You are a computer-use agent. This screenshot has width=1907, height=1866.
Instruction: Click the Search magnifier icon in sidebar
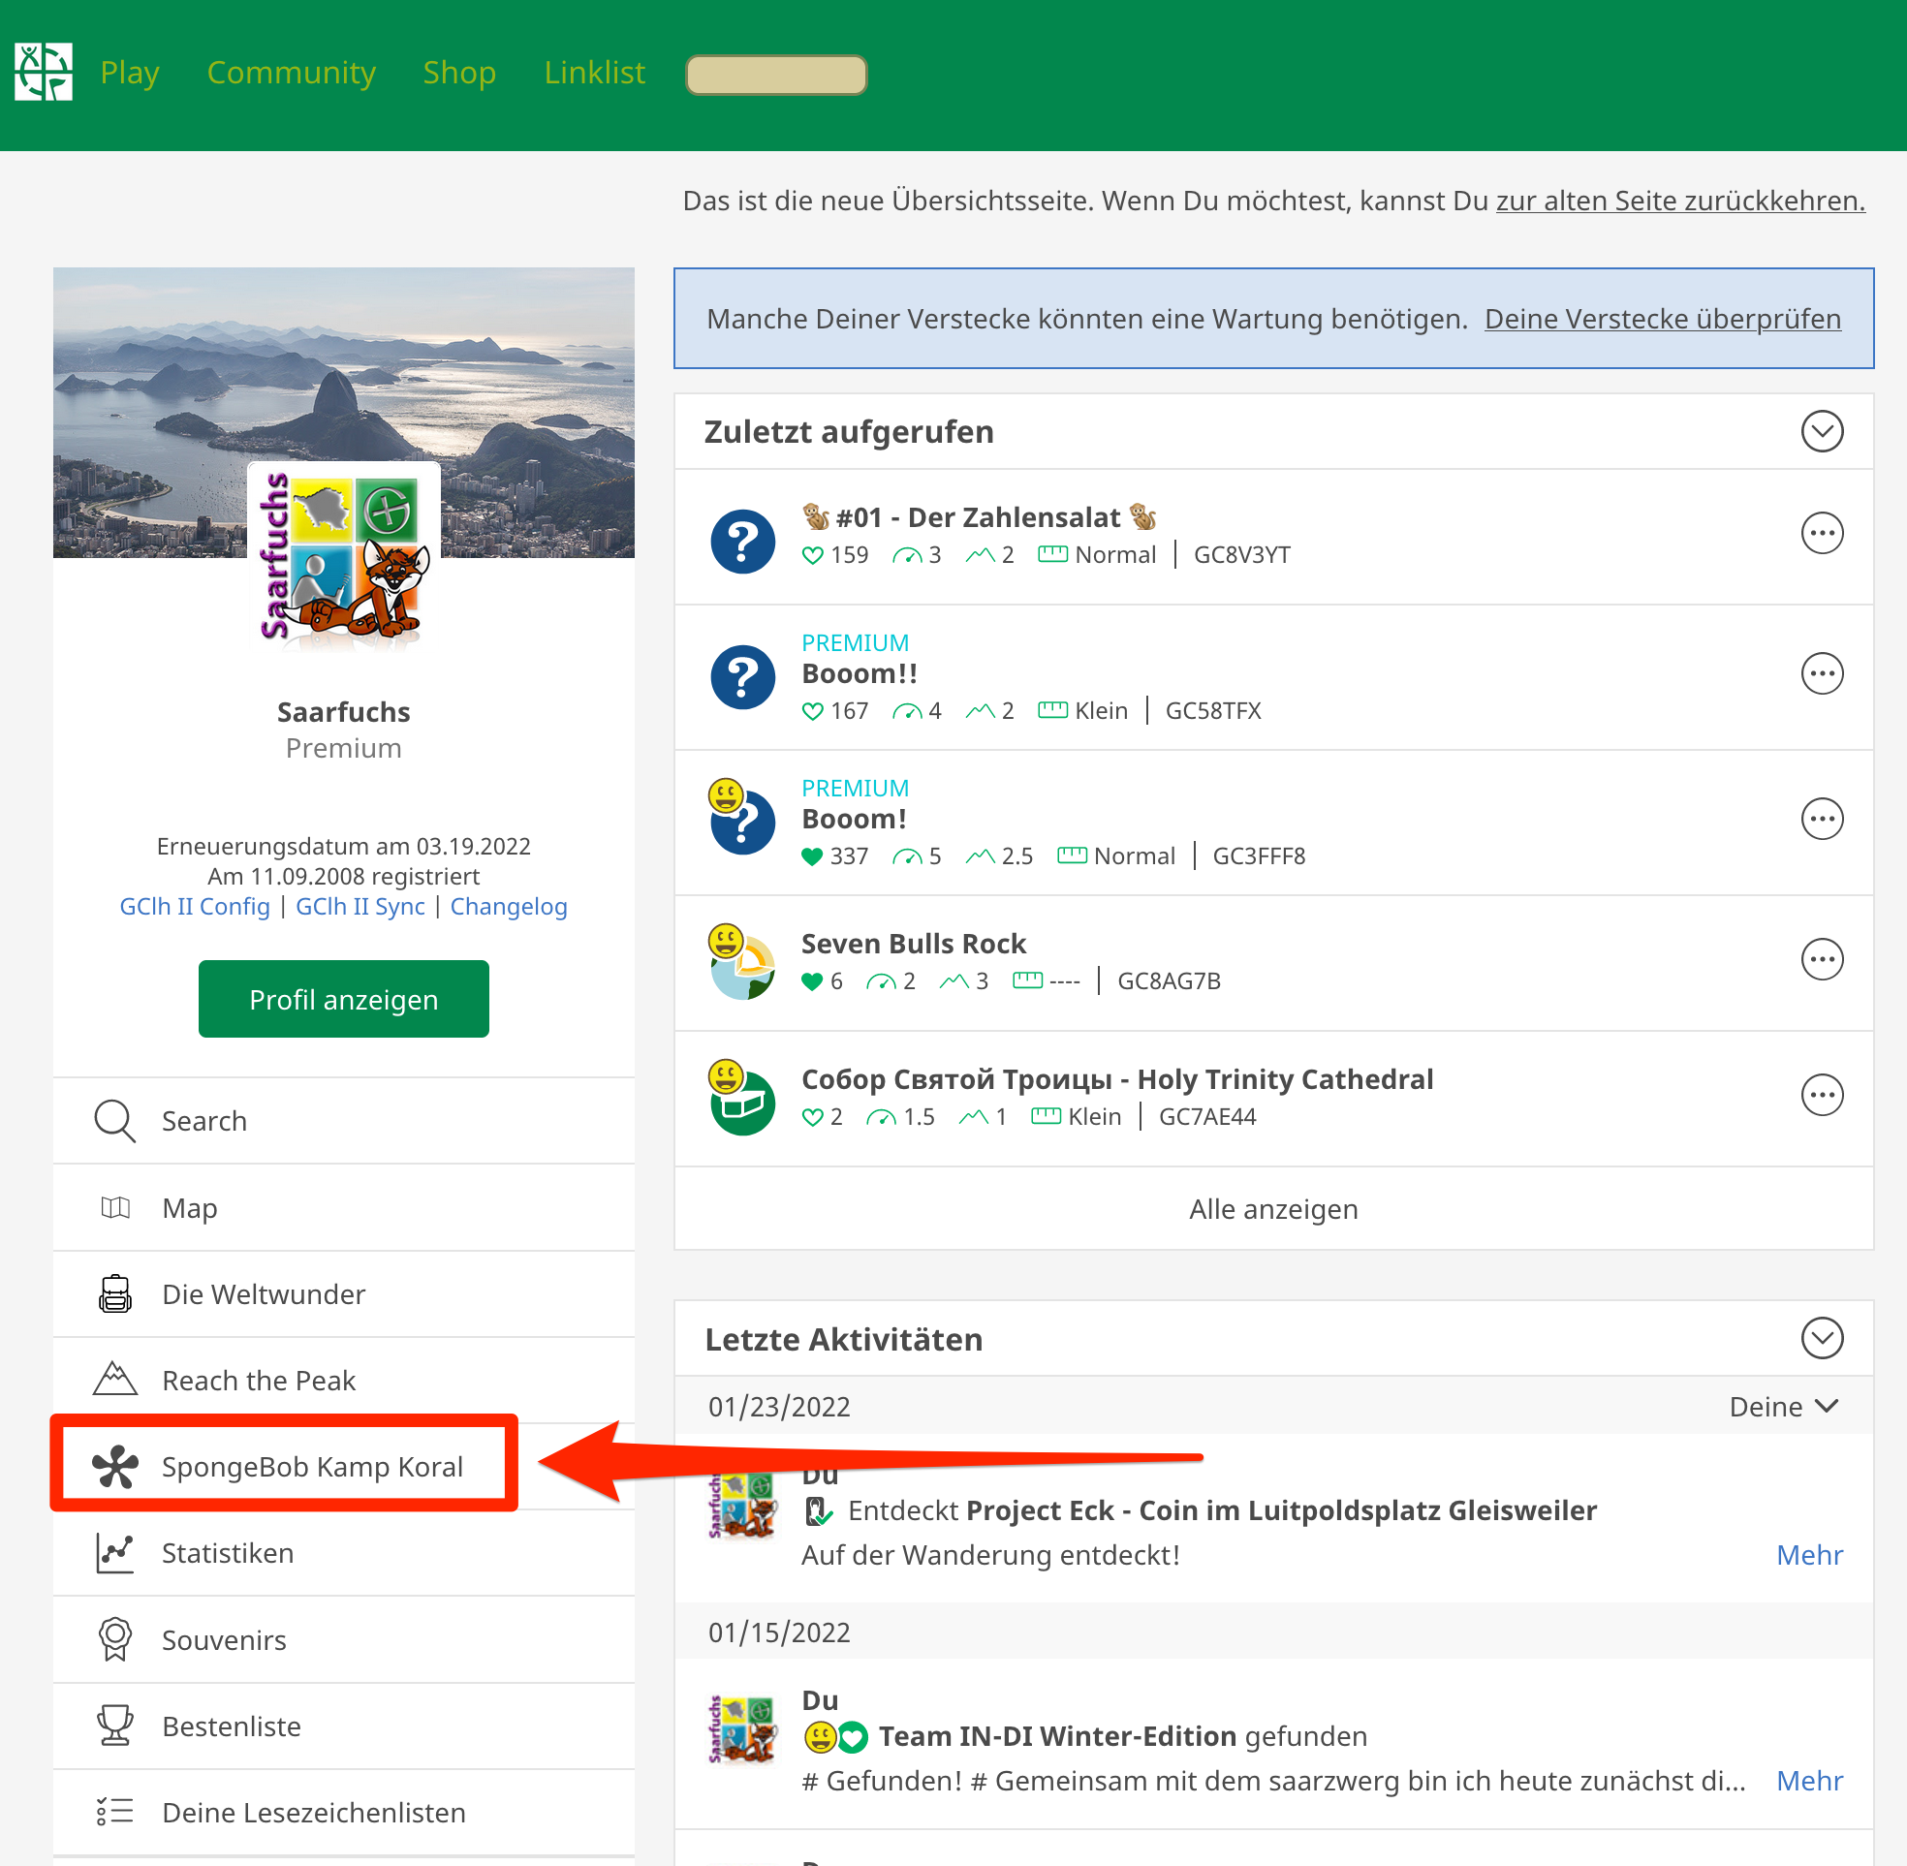click(x=114, y=1120)
